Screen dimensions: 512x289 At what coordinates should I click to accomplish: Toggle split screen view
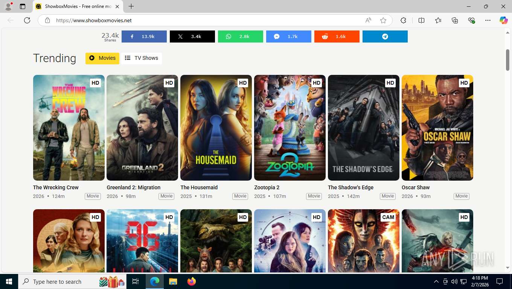(x=421, y=20)
